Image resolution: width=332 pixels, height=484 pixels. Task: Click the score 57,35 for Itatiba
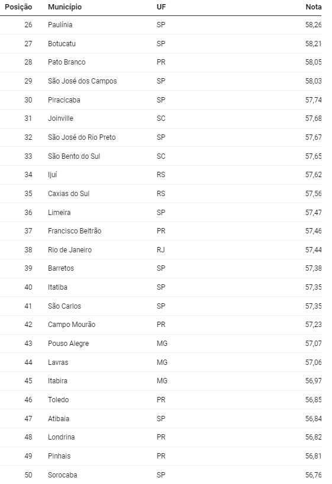(x=313, y=287)
